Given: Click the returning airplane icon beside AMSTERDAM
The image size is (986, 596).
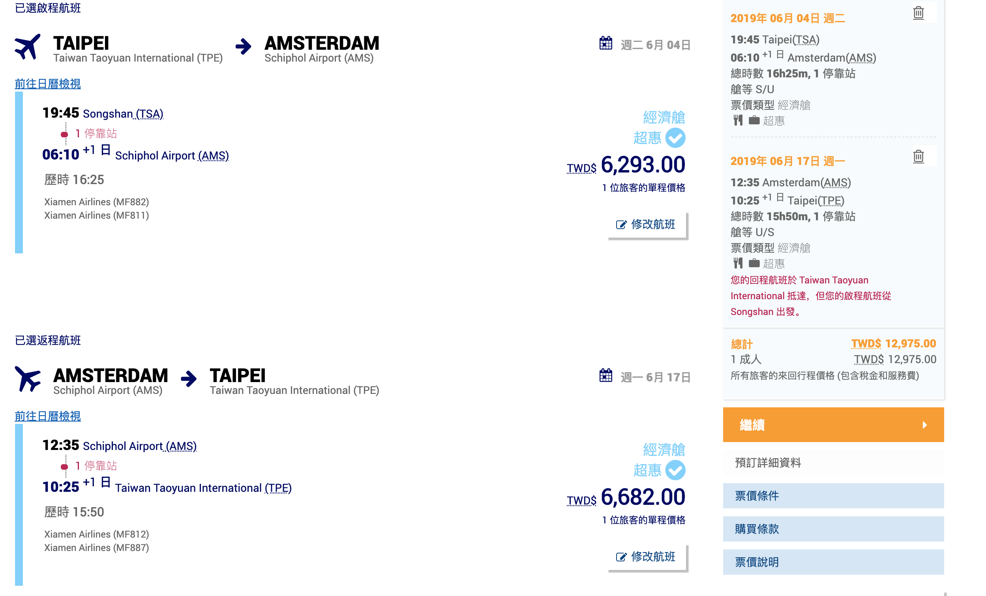Looking at the screenshot, I should [x=28, y=379].
